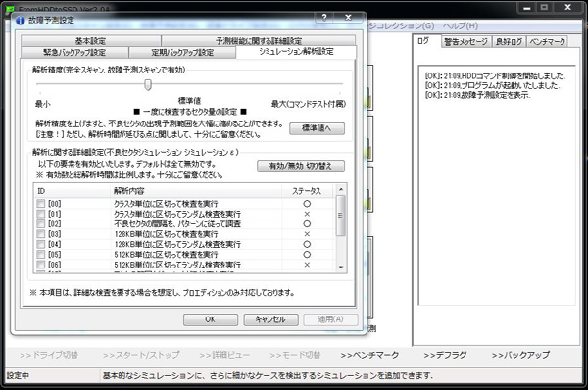Image resolution: width=588 pixels, height=390 pixels.
Task: Maximize the FromHDDtoSSD main window
Action: [544, 8]
